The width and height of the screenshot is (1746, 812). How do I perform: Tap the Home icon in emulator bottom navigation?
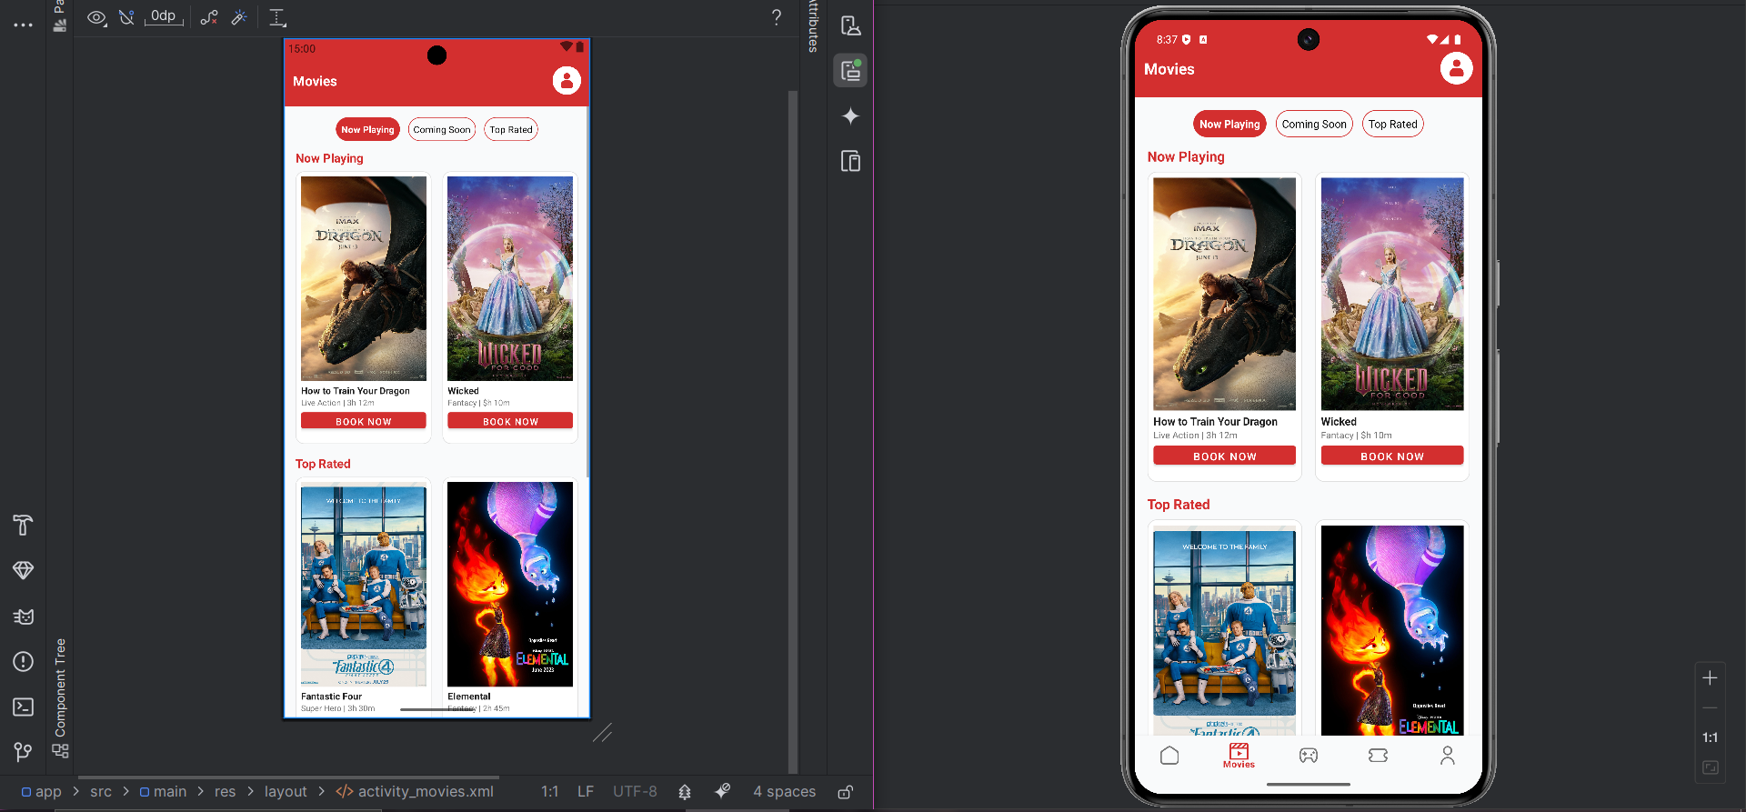[x=1169, y=756]
